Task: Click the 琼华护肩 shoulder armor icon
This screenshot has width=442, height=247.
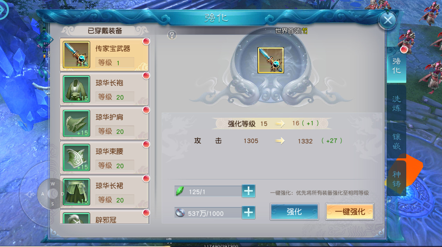Action: coord(77,123)
